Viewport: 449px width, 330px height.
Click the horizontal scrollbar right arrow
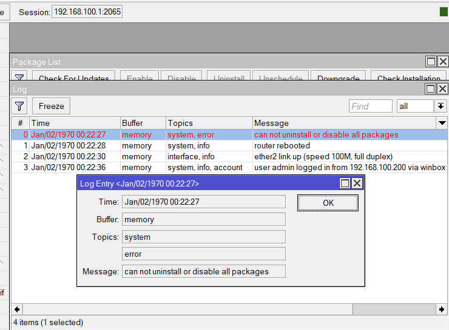pyautogui.click(x=442, y=309)
